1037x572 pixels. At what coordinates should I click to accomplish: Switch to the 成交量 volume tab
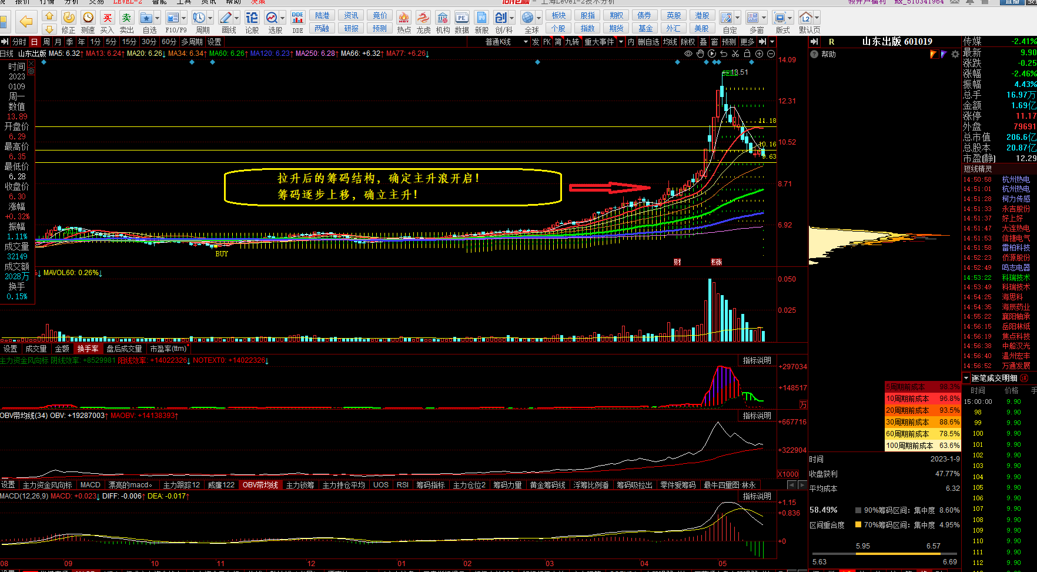36,349
